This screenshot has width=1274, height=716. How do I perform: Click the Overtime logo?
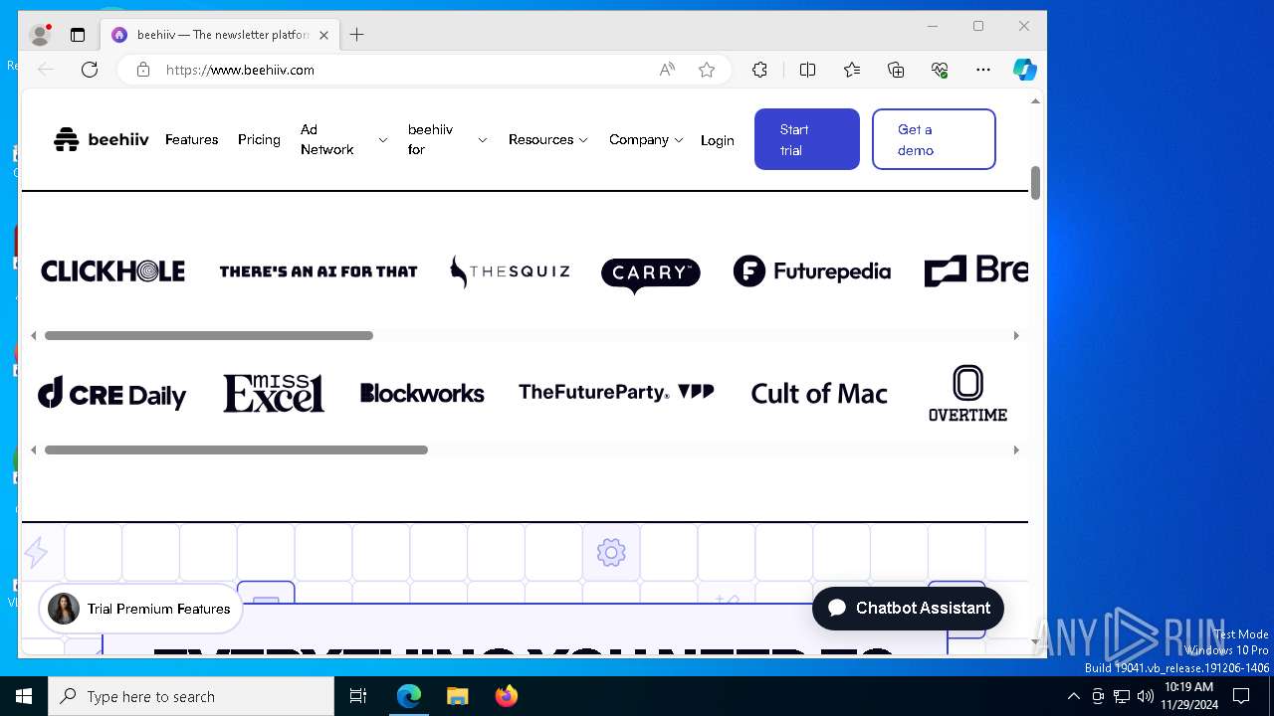(x=967, y=394)
